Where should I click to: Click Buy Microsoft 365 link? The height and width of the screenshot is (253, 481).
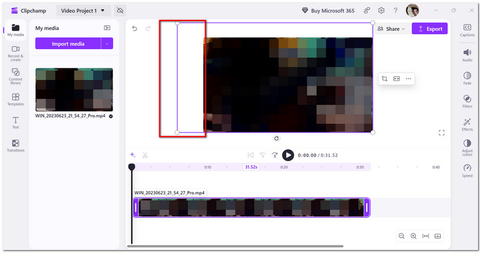(328, 11)
